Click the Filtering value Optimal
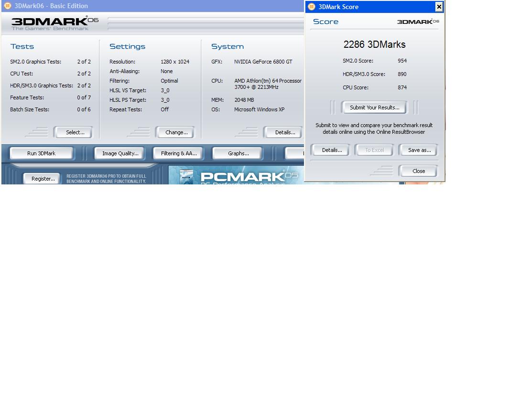Screen dimensions: 530x408 click(169, 80)
